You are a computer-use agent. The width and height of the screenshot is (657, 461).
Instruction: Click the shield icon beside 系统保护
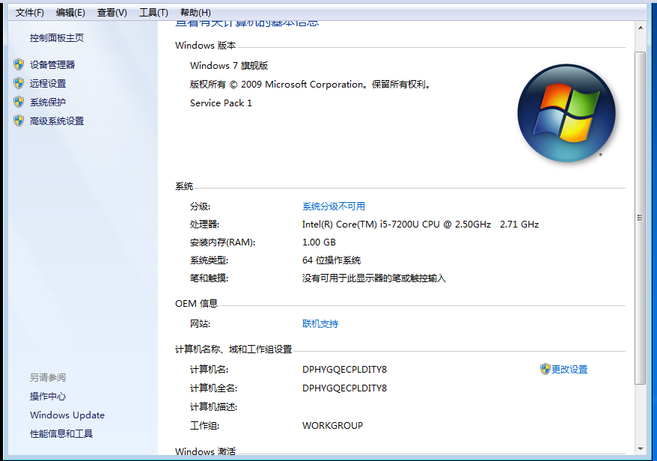click(x=19, y=103)
